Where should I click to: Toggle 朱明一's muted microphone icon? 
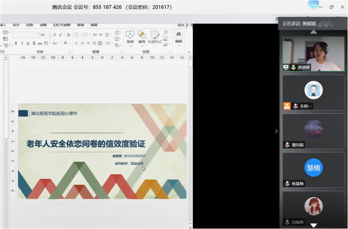295,106
